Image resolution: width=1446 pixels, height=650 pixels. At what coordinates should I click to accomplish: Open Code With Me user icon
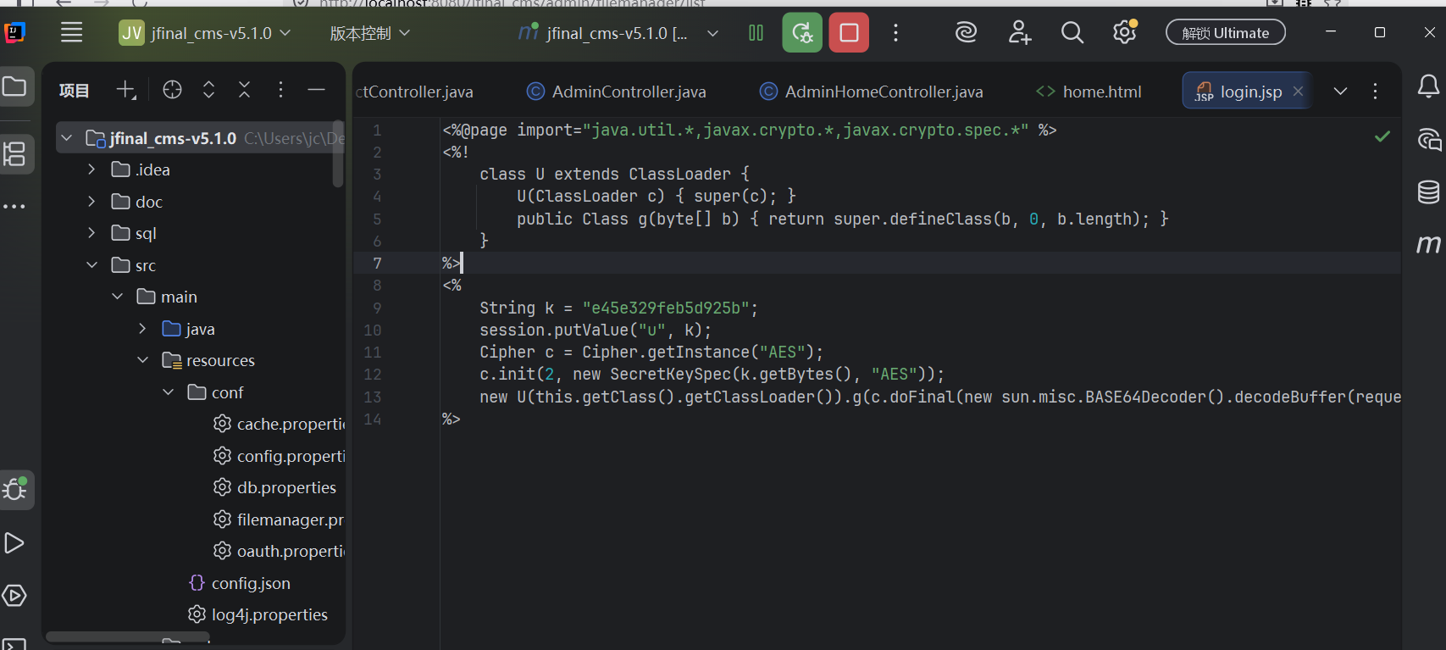[1019, 33]
